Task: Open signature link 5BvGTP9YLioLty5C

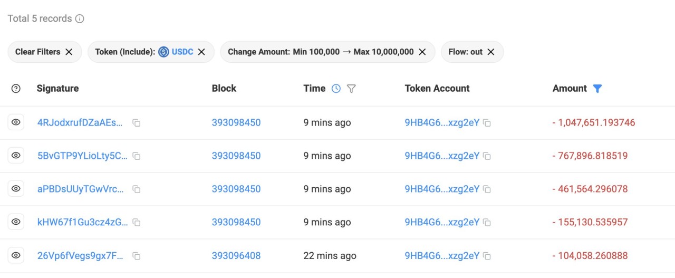Action: (x=82, y=156)
